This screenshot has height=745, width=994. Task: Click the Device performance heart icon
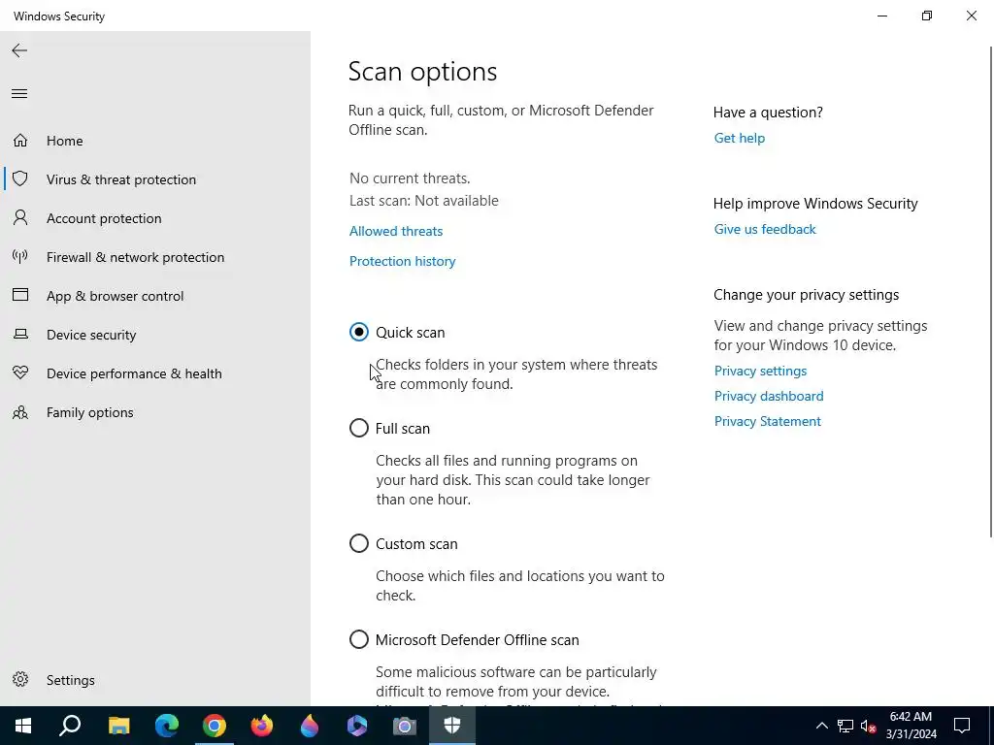[20, 373]
